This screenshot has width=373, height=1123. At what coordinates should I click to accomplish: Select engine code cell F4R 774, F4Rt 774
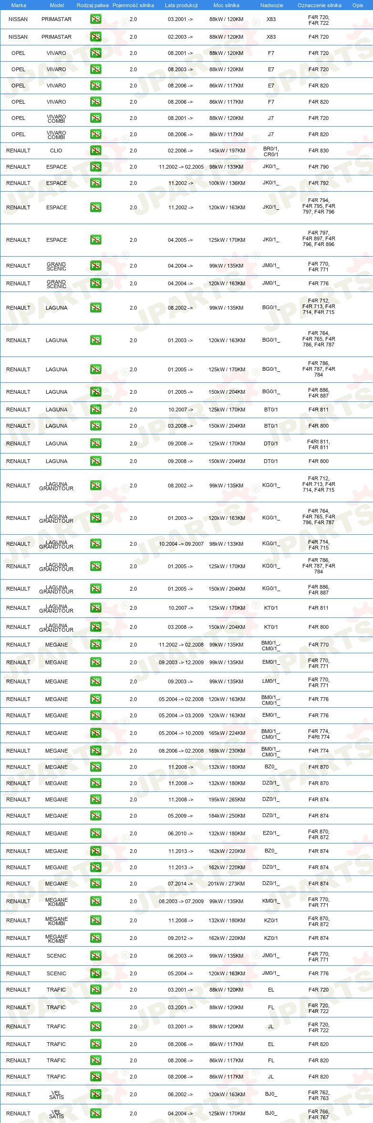(x=319, y=734)
